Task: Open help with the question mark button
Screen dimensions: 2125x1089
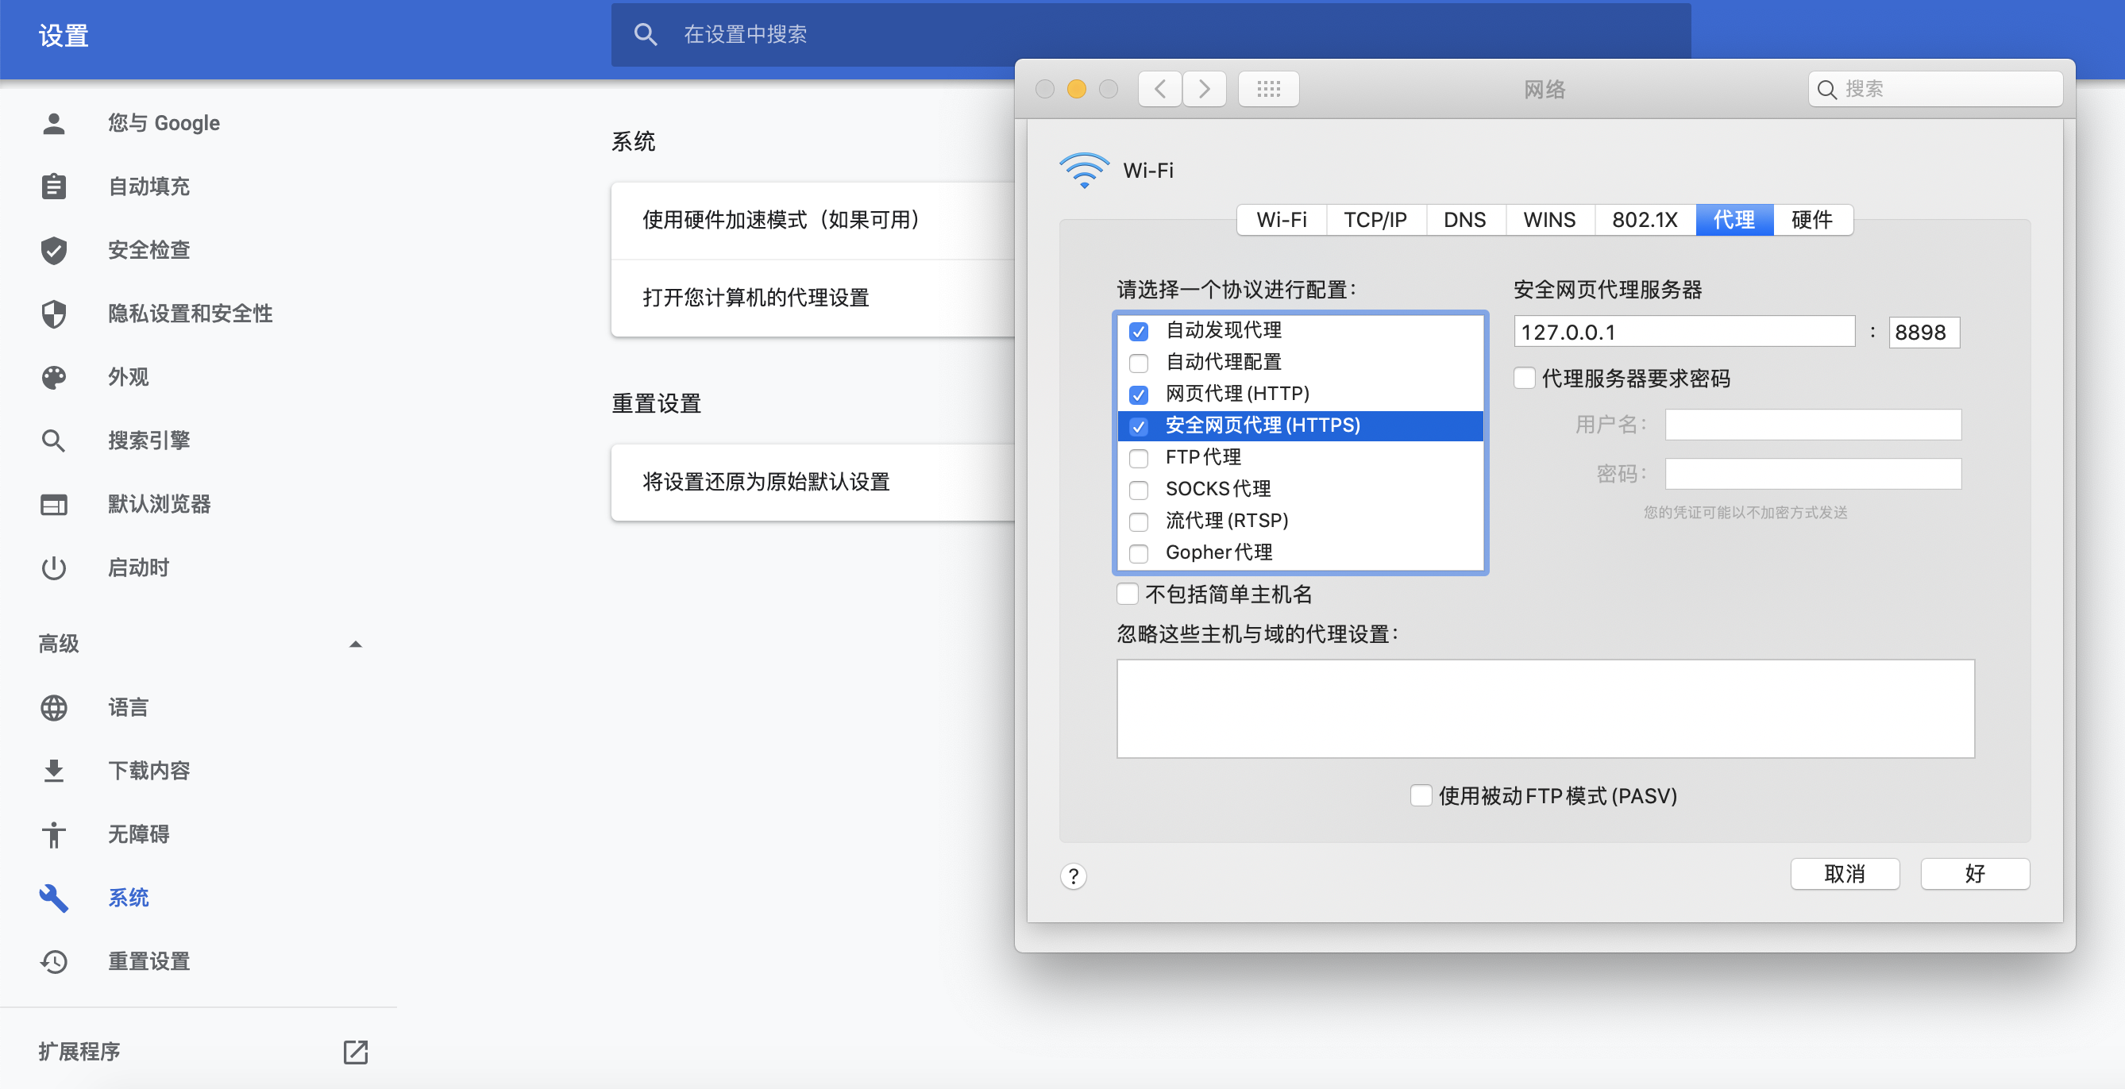Action: [x=1074, y=875]
